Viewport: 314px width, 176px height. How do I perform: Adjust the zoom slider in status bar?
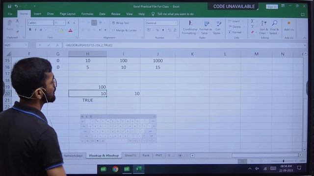click(284, 161)
